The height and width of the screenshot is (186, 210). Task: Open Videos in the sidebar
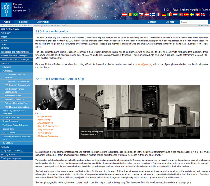[16, 40]
